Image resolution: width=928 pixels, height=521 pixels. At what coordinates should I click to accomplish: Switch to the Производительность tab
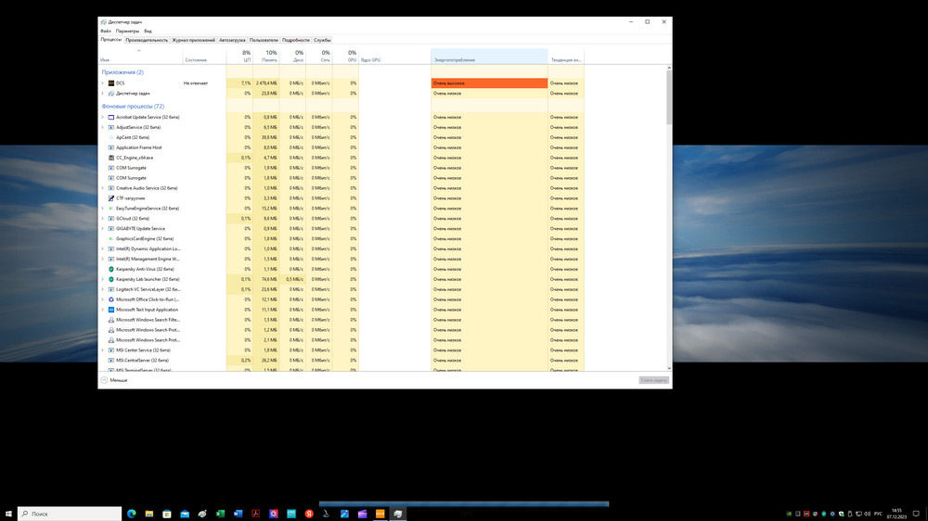[x=147, y=40]
